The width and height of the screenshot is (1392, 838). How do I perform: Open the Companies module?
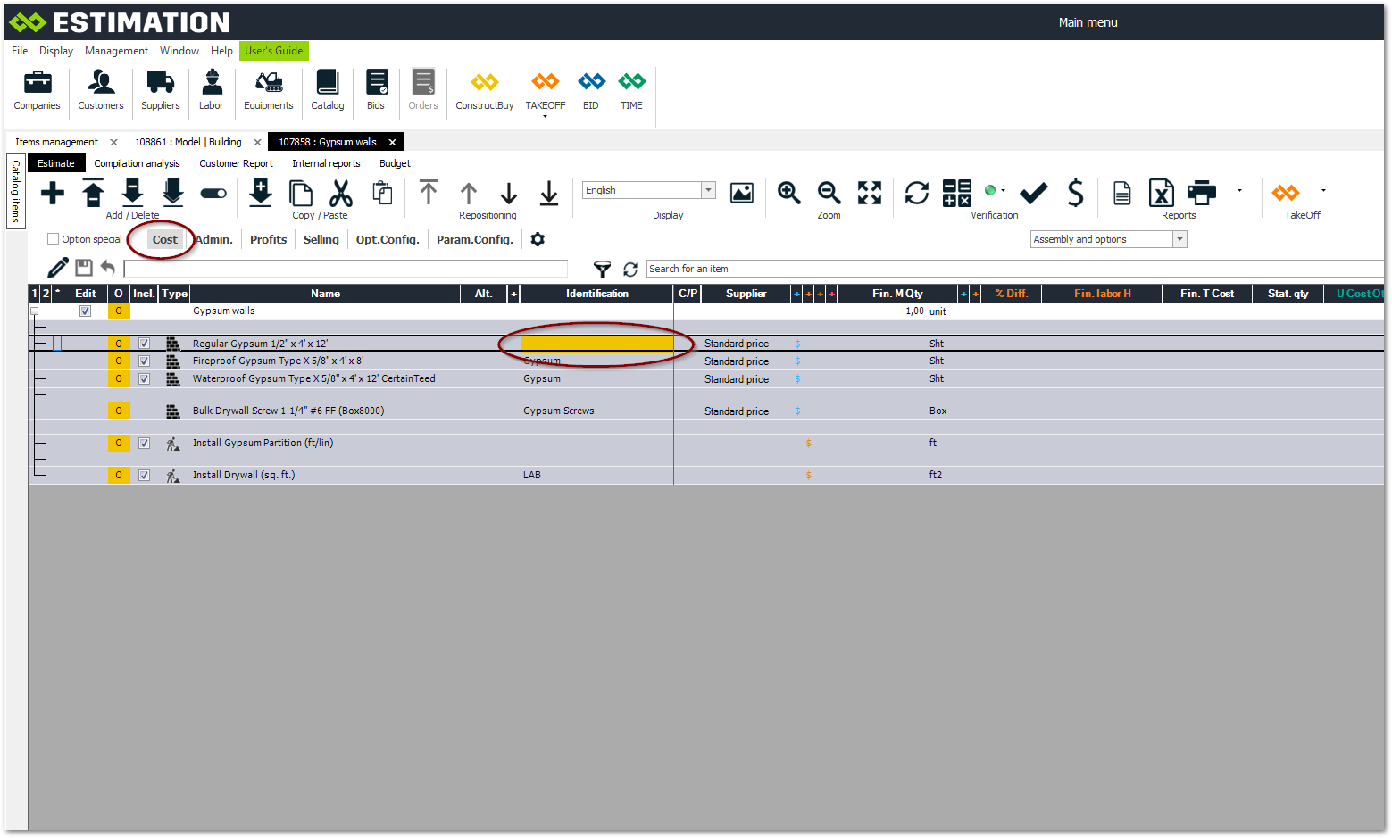coord(37,90)
